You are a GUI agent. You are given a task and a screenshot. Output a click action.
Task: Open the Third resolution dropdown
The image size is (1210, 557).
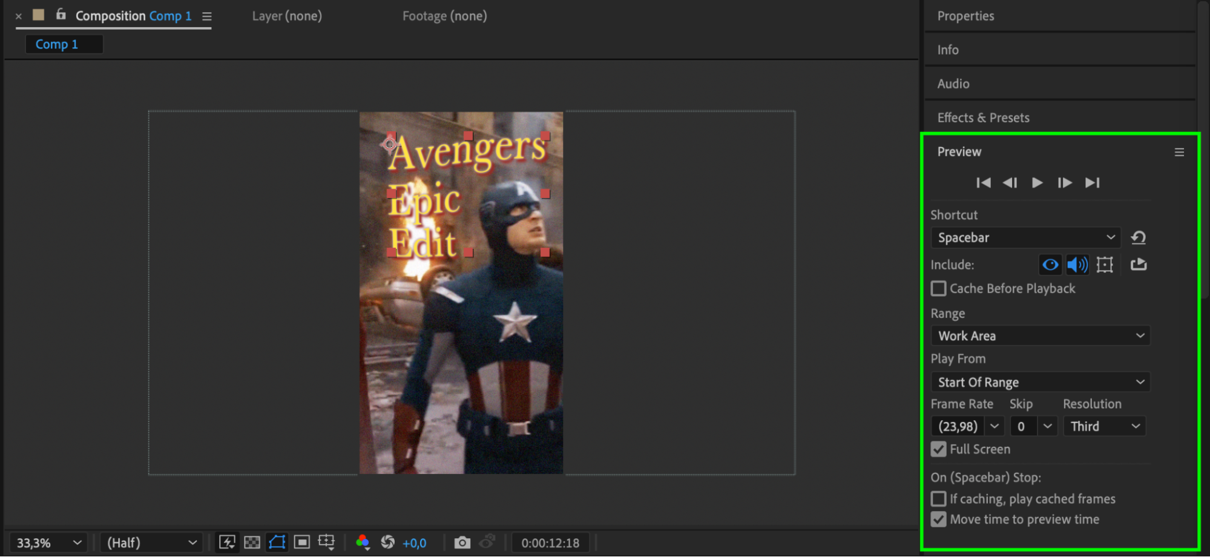point(1105,426)
